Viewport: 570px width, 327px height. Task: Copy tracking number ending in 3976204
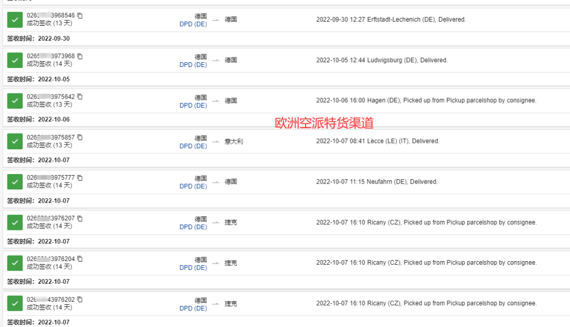(80, 259)
